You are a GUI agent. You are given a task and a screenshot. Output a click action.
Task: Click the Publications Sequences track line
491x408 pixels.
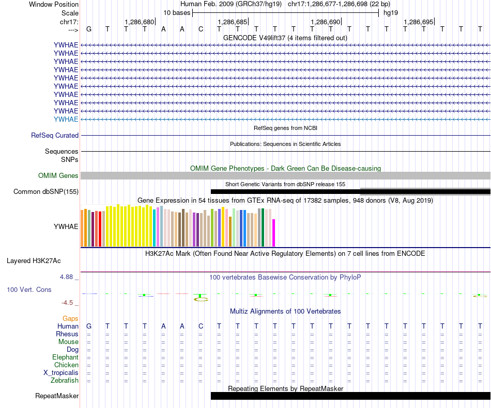(286, 151)
